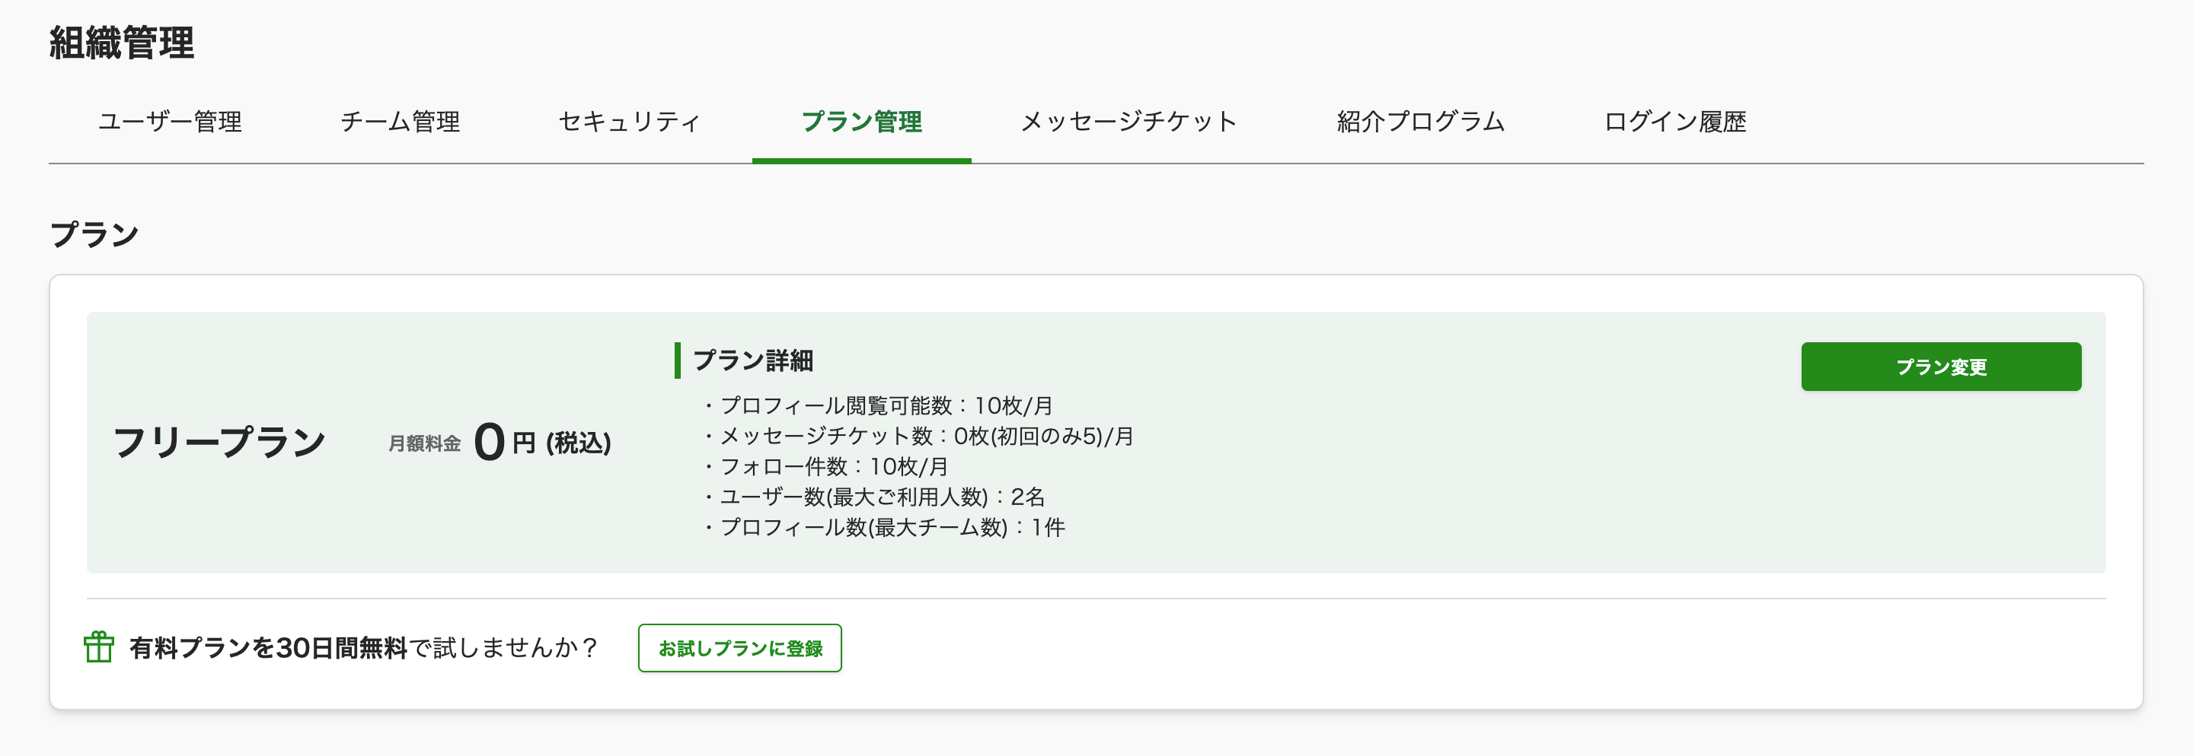The height and width of the screenshot is (756, 2193).
Task: View the ログイン履歴 tab
Action: pos(1674,122)
